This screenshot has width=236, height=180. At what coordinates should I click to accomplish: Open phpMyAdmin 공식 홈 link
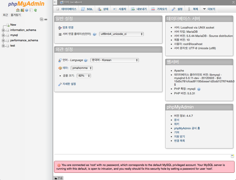[x=187, y=129]
